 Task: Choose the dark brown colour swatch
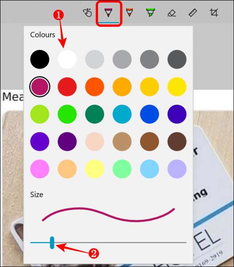177,142
